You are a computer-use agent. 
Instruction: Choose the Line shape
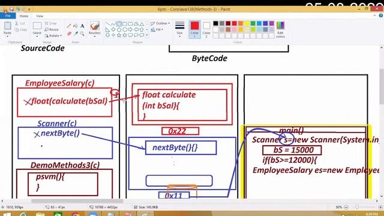(108, 24)
